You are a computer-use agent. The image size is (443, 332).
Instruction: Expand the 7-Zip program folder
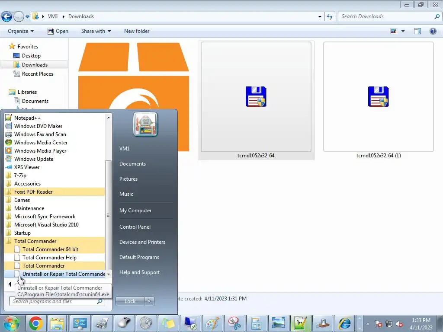pyautogui.click(x=55, y=175)
